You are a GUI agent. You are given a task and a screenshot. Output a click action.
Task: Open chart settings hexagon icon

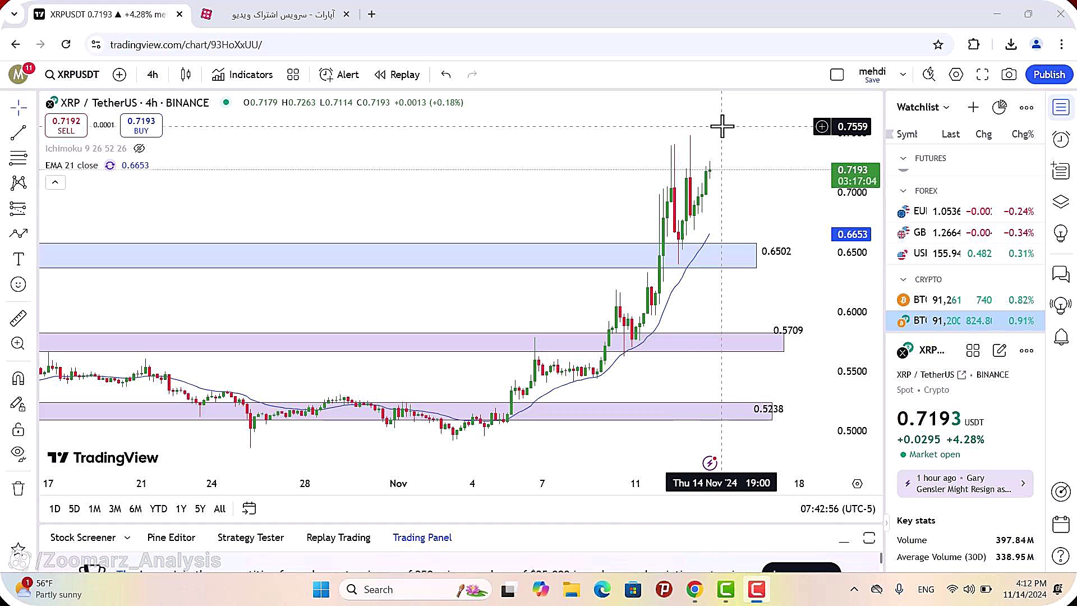956,75
